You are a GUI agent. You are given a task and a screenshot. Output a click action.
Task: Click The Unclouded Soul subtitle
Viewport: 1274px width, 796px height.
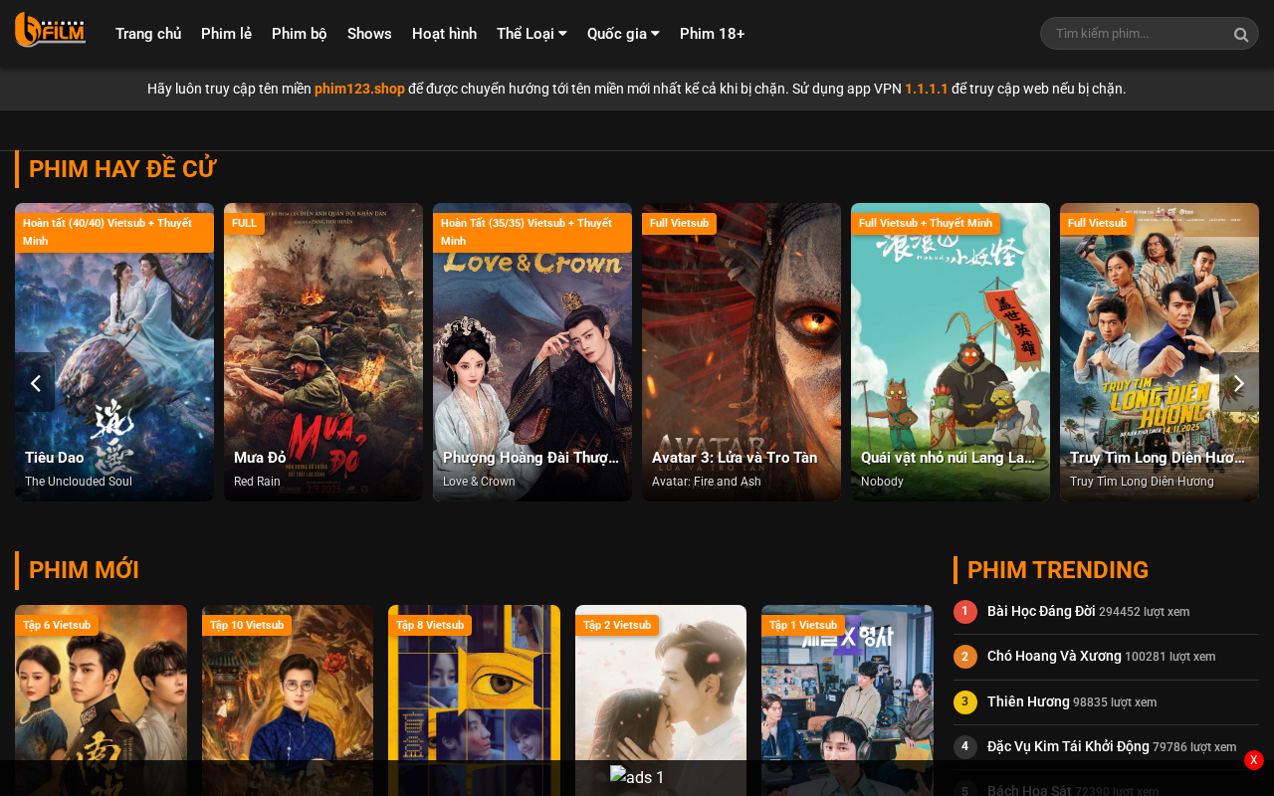click(x=79, y=482)
